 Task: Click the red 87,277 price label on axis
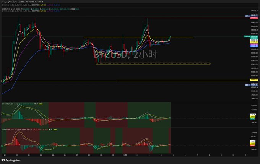click(x=254, y=18)
